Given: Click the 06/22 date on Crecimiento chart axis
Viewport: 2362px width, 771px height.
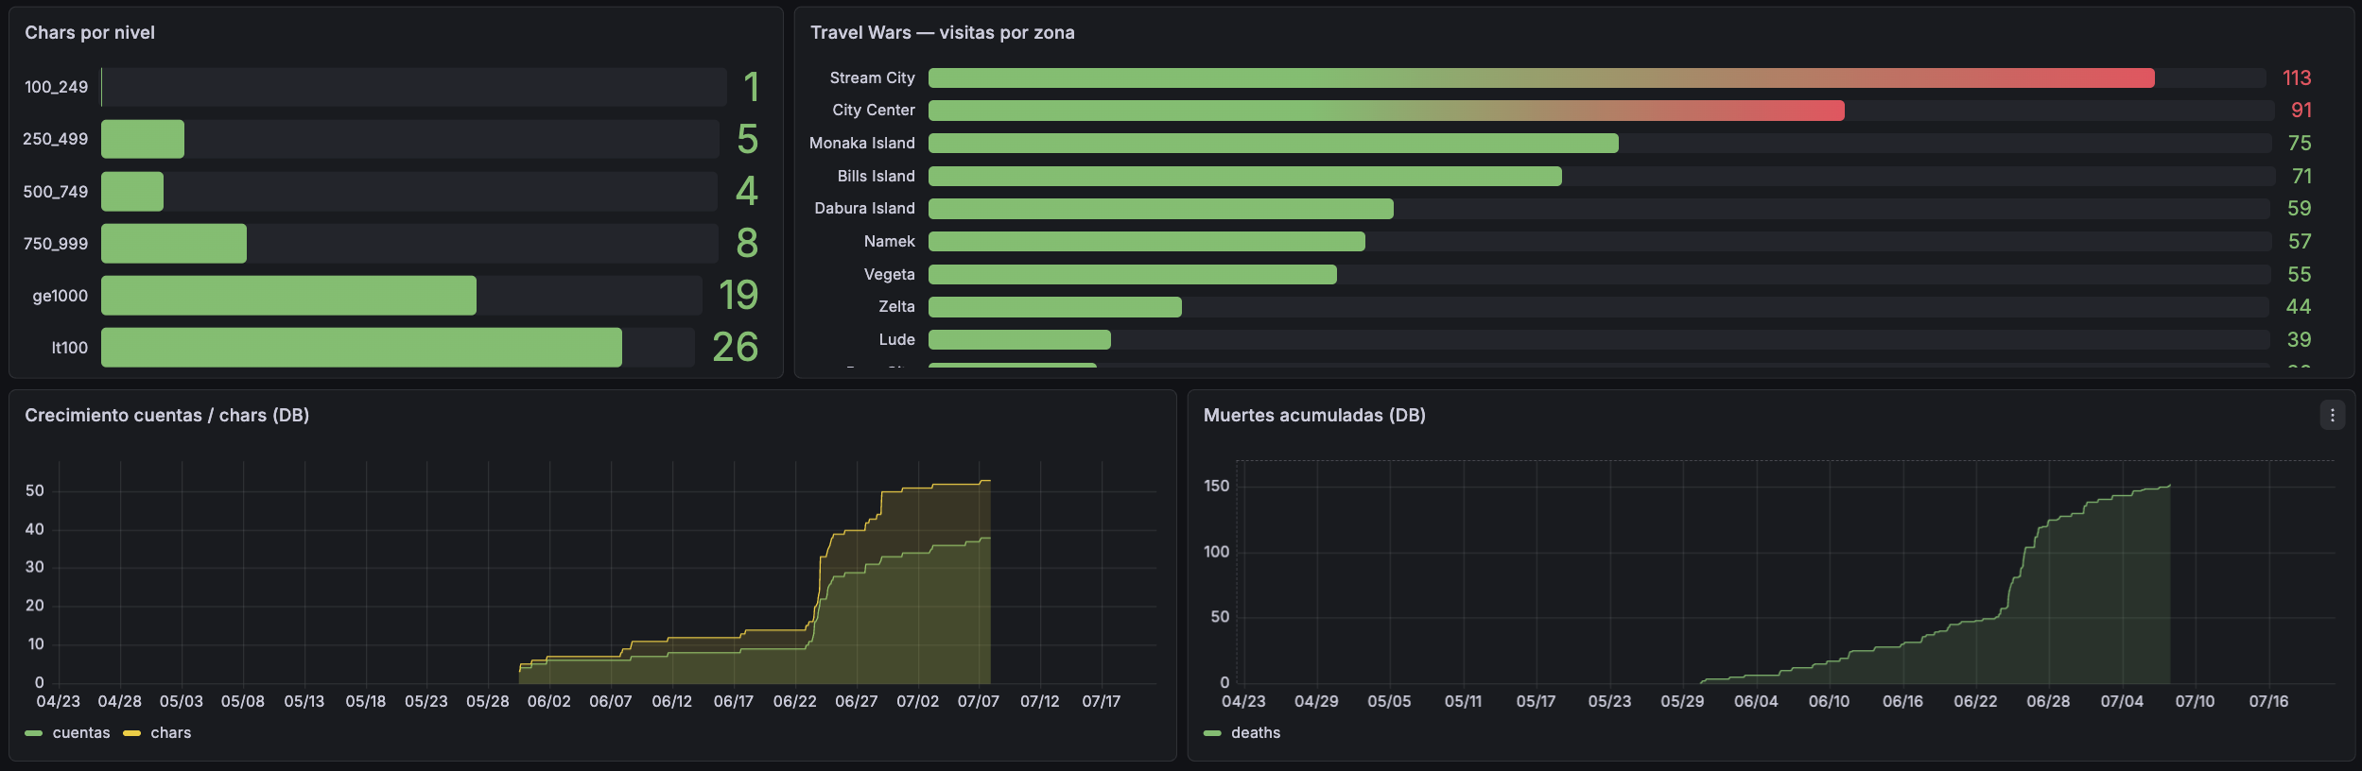Looking at the screenshot, I should pos(795,701).
